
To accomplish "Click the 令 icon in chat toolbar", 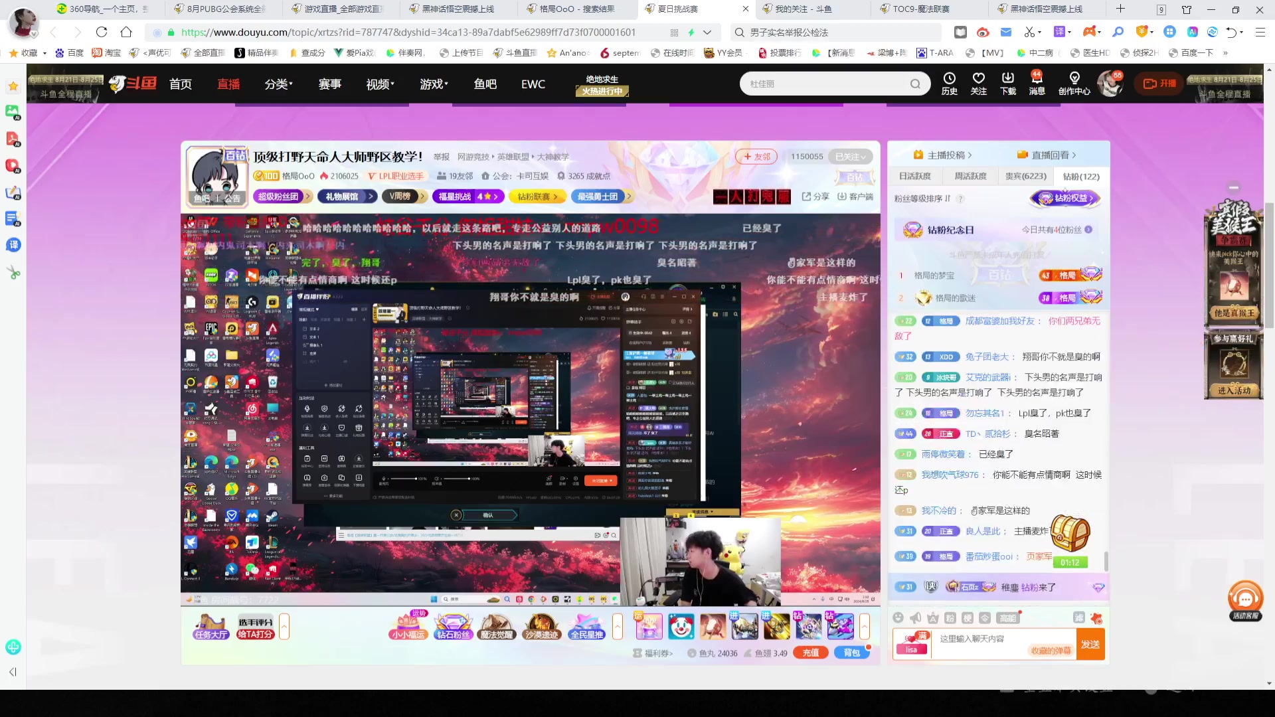I will pyautogui.click(x=985, y=618).
